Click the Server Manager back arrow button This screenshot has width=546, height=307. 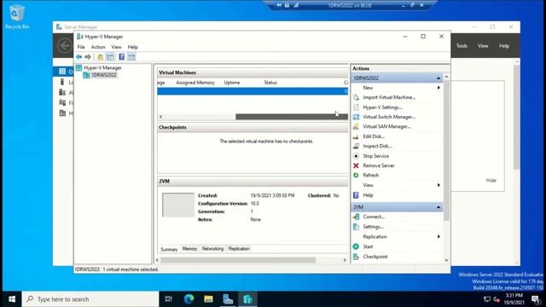click(65, 45)
